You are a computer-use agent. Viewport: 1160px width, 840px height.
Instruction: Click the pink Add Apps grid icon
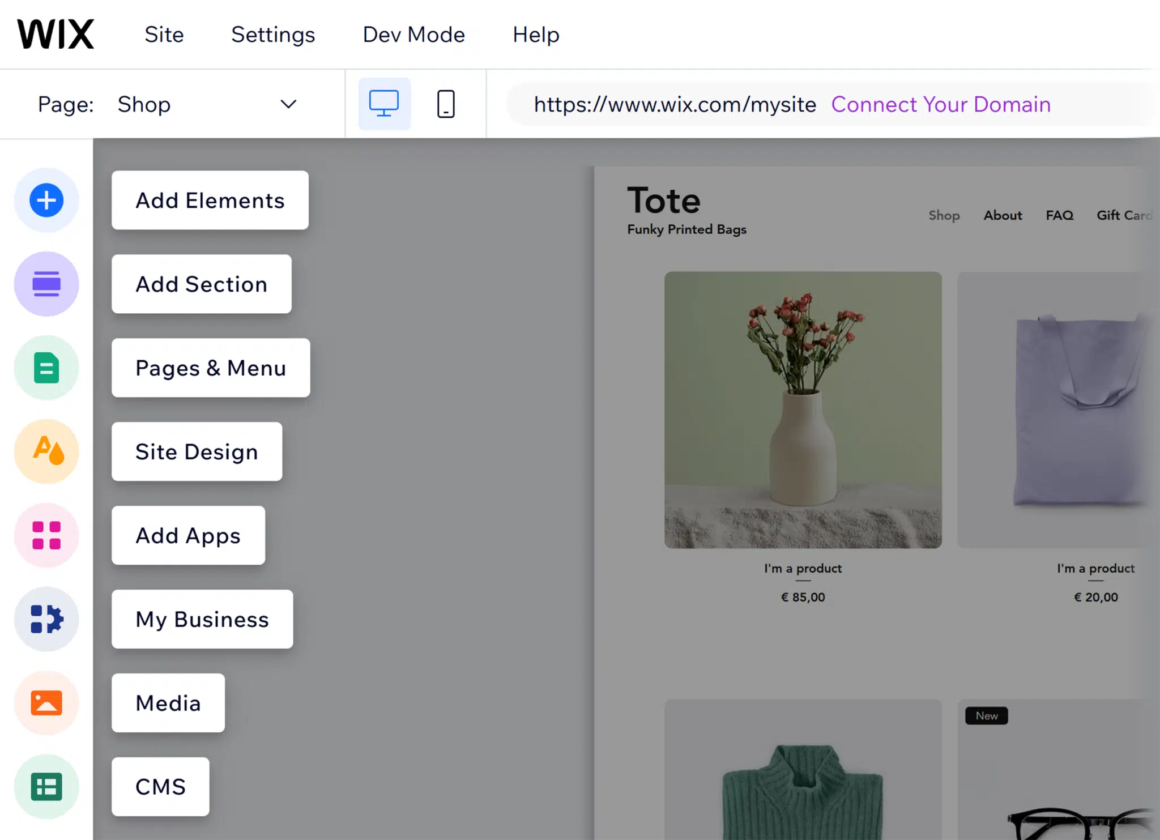pos(46,535)
